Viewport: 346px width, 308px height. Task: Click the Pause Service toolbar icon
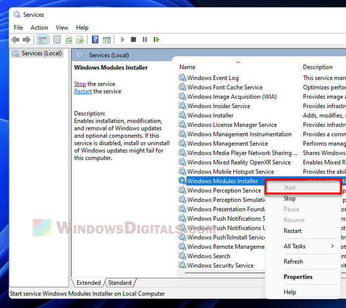[145, 39]
